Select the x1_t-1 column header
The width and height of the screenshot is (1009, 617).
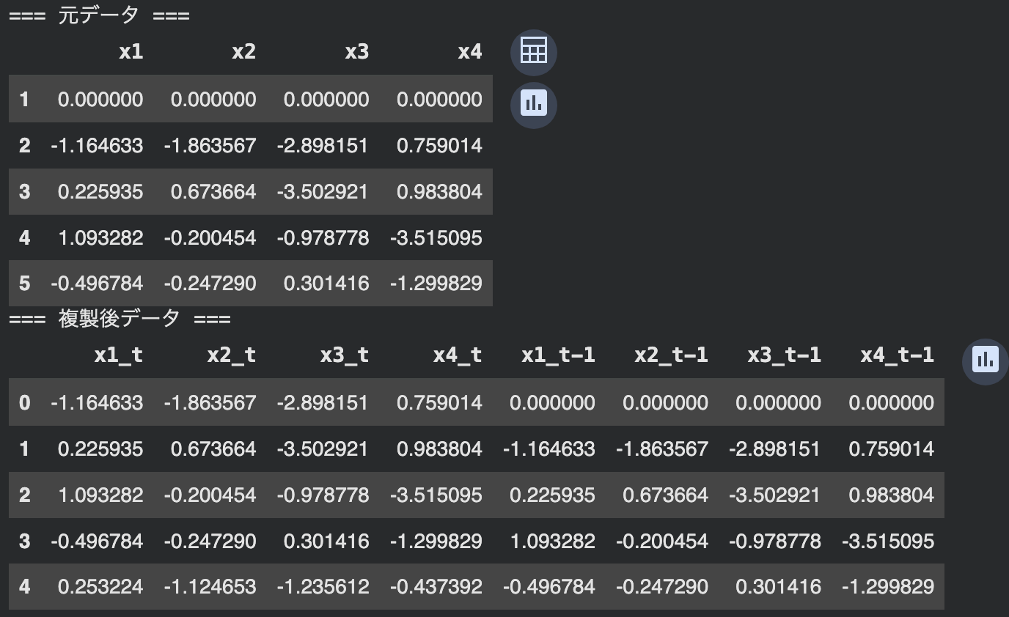point(557,355)
